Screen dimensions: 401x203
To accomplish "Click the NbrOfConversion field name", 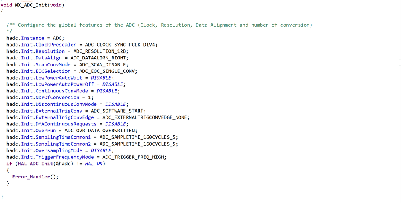I will [x=57, y=98].
